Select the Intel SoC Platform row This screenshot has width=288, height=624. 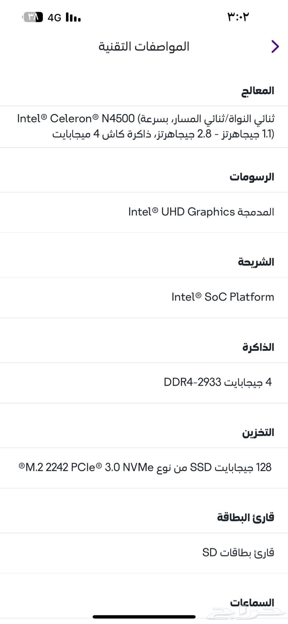tap(223, 297)
